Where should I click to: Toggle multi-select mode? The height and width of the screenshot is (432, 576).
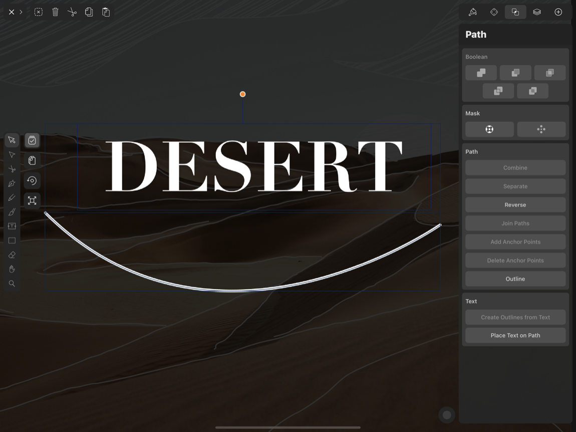tap(32, 140)
